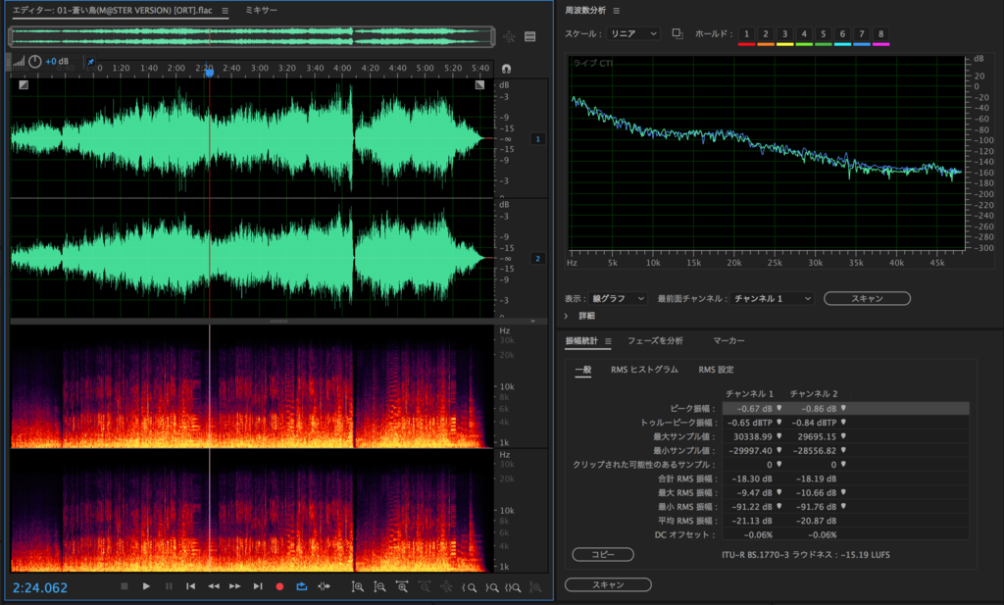The width and height of the screenshot is (1004, 605).
Task: Zoom to selection icon
Action: point(513,587)
